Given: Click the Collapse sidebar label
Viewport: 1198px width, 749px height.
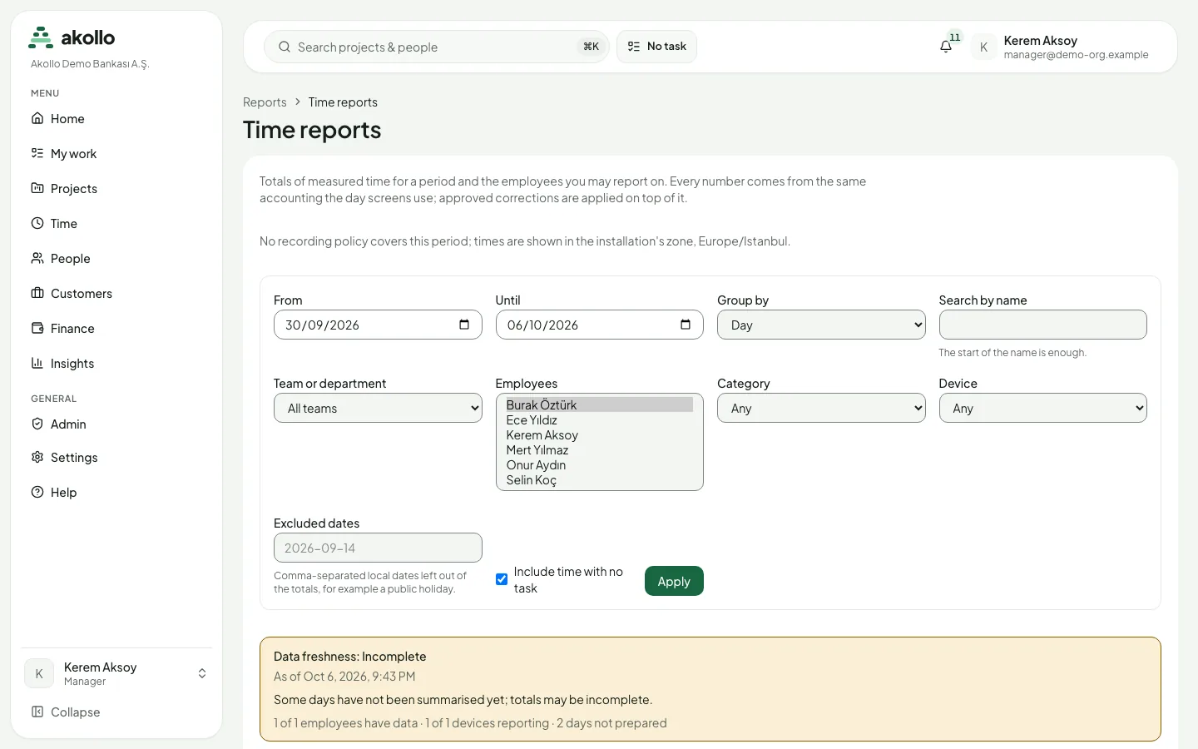Looking at the screenshot, I should coord(75,712).
